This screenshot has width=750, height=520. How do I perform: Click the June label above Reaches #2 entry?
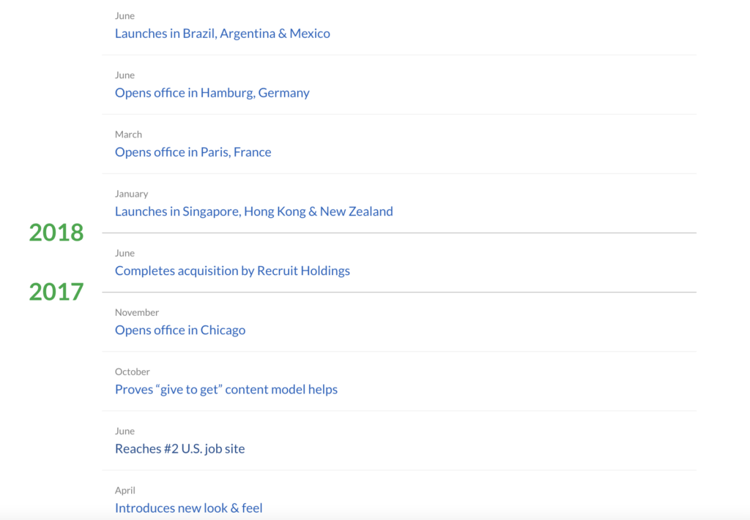(x=125, y=431)
